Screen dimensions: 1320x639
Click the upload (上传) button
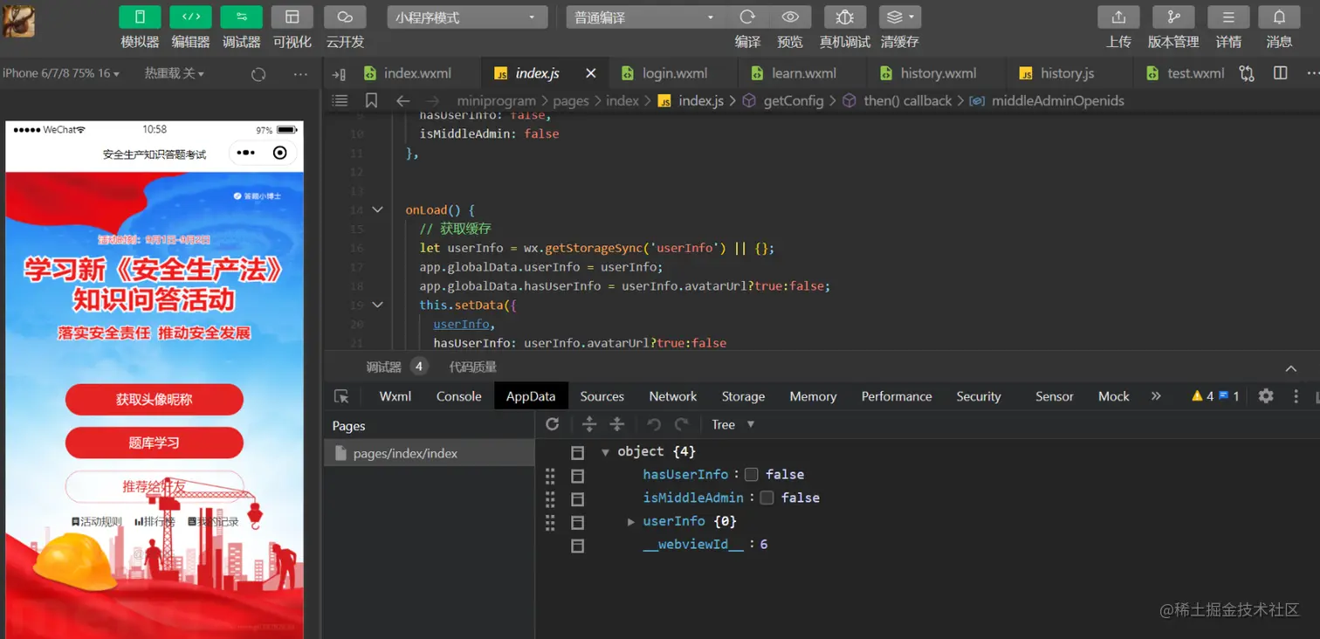coord(1118,17)
